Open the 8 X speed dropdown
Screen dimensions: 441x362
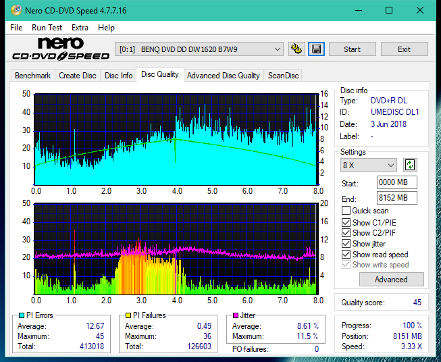[x=369, y=165]
